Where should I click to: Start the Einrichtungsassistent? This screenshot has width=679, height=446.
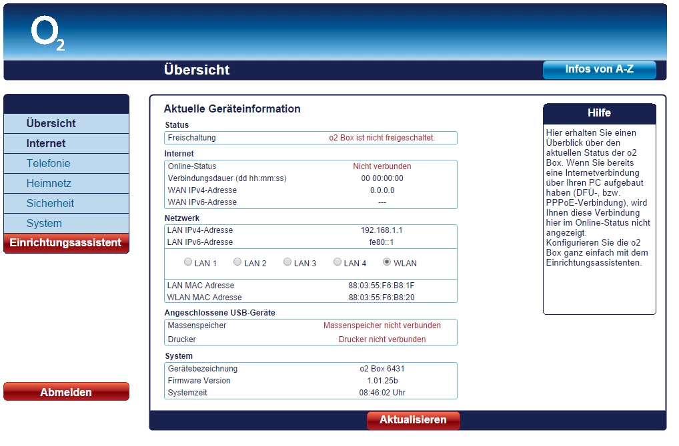point(66,243)
